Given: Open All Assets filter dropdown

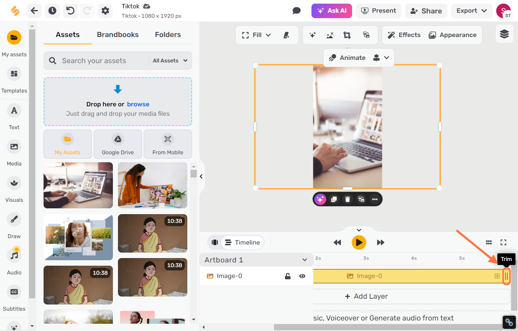Looking at the screenshot, I should pos(170,61).
